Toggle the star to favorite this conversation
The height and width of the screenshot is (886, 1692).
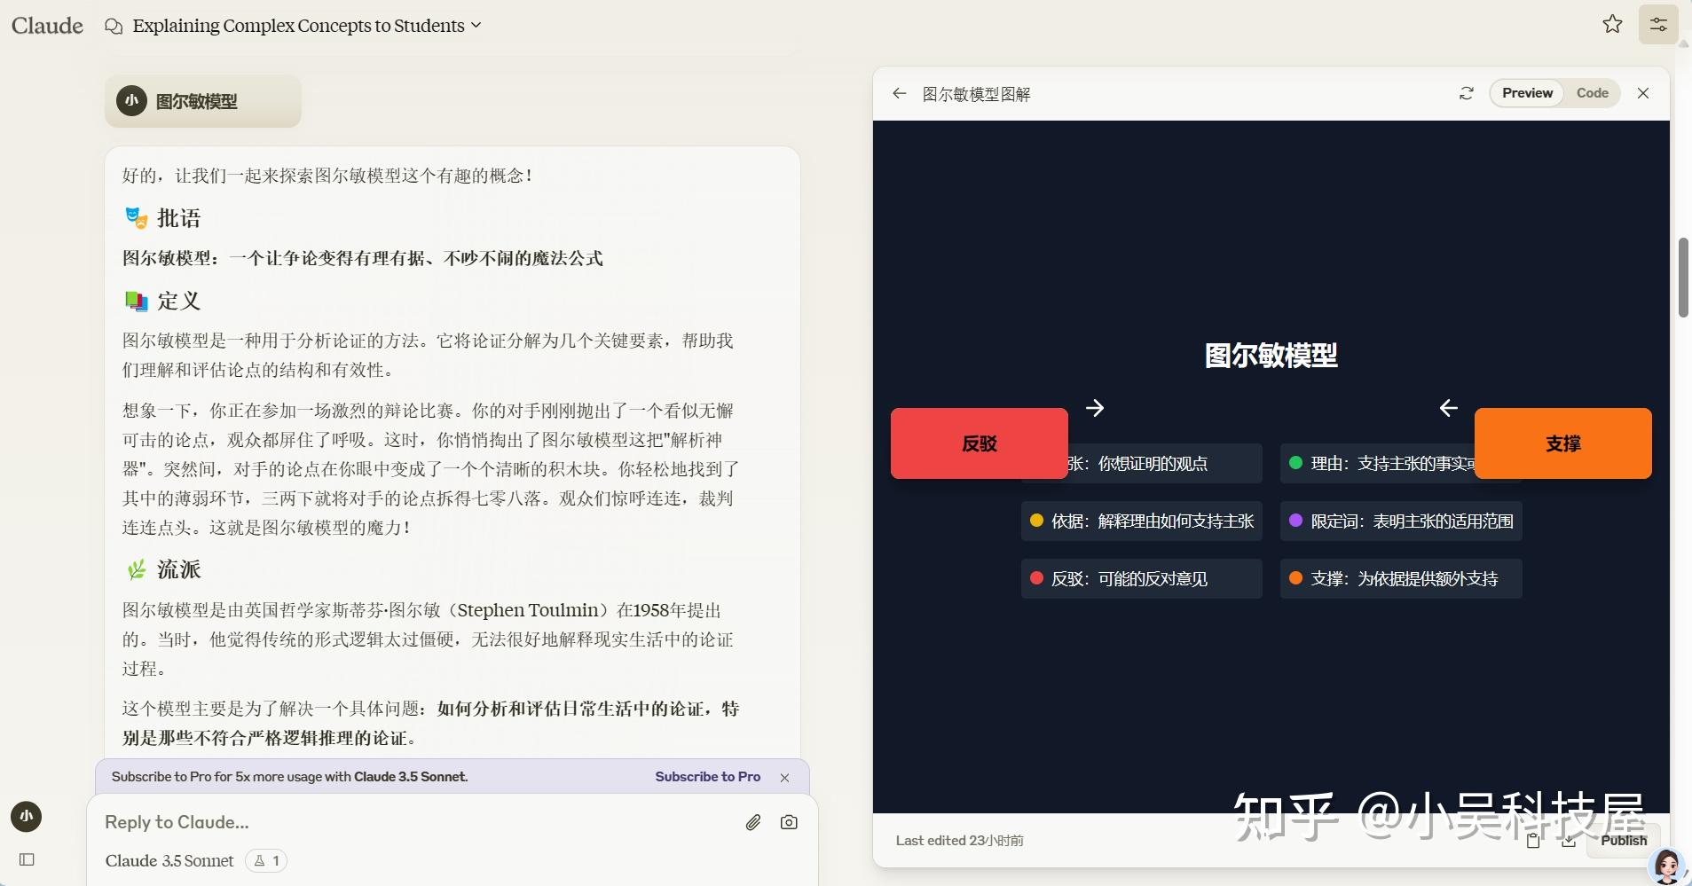click(x=1610, y=24)
